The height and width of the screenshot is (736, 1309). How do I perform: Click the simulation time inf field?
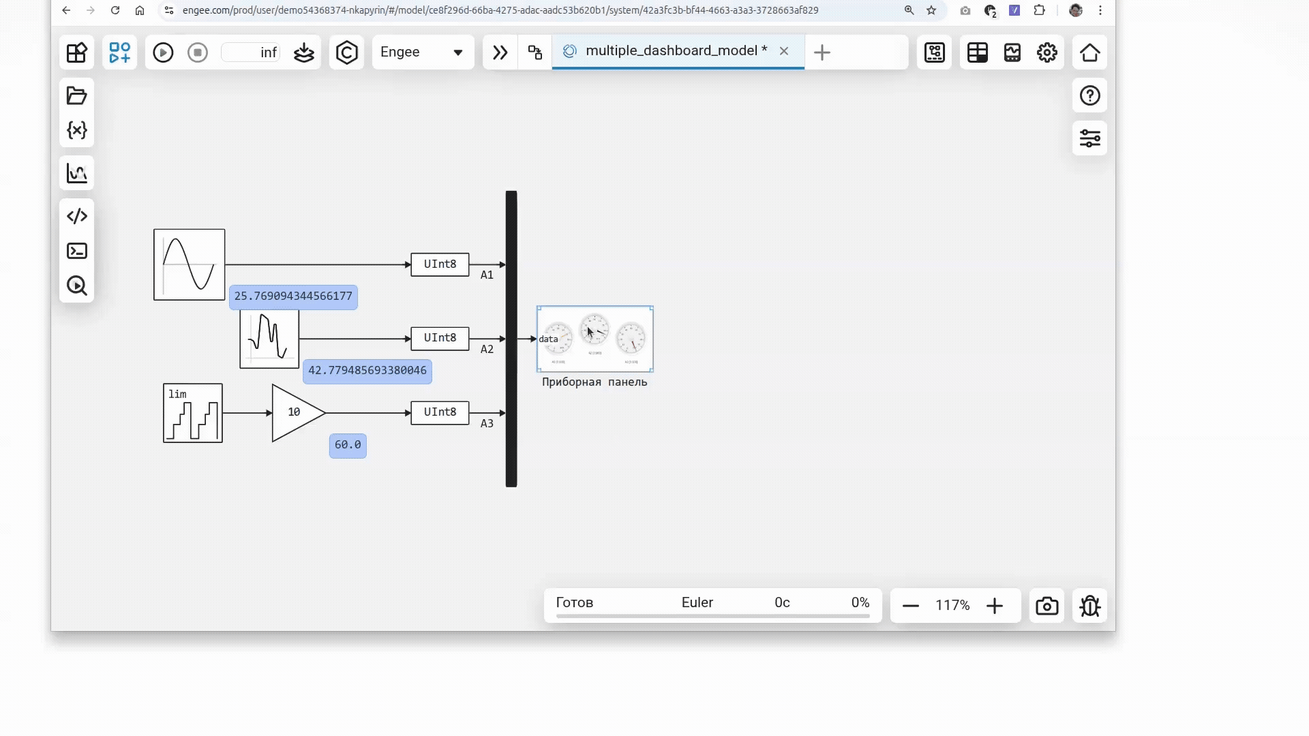tap(251, 52)
